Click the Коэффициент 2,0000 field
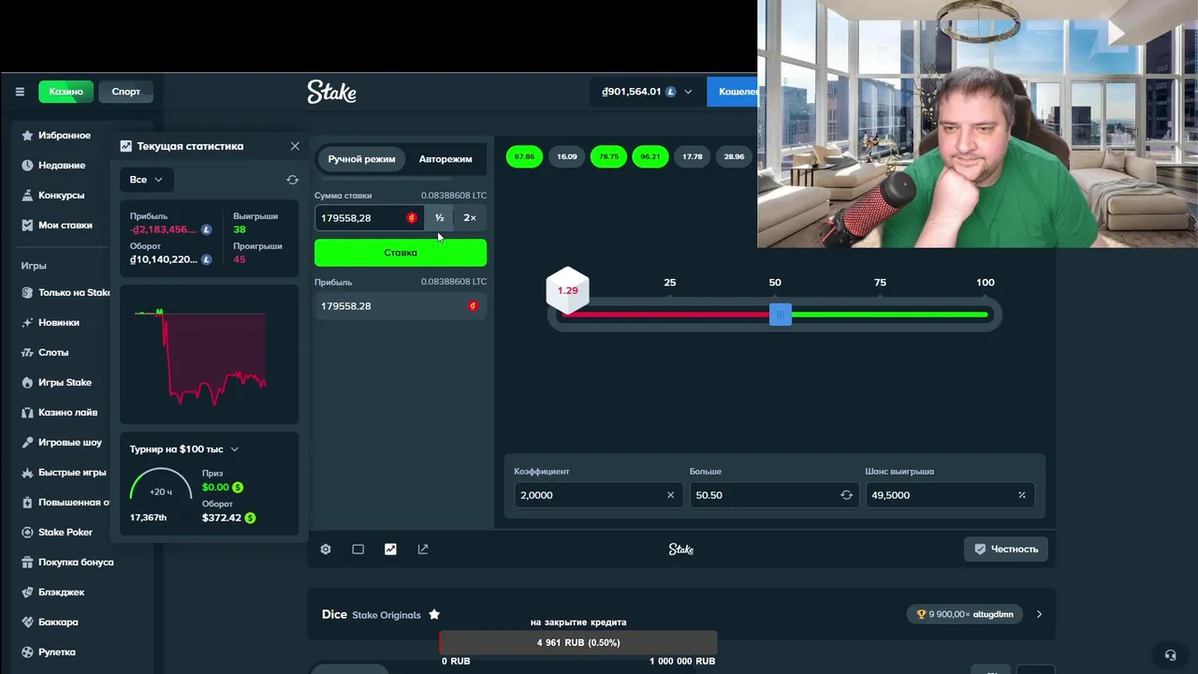The image size is (1198, 674). pyautogui.click(x=598, y=495)
